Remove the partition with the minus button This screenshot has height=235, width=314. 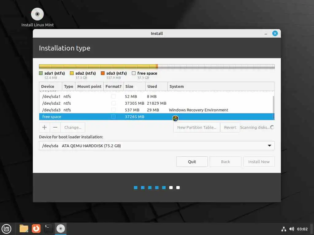55,127
